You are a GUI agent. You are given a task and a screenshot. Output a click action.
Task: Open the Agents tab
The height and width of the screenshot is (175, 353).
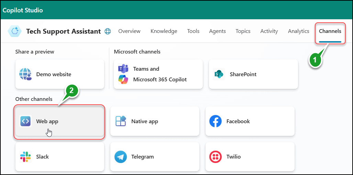(x=217, y=31)
